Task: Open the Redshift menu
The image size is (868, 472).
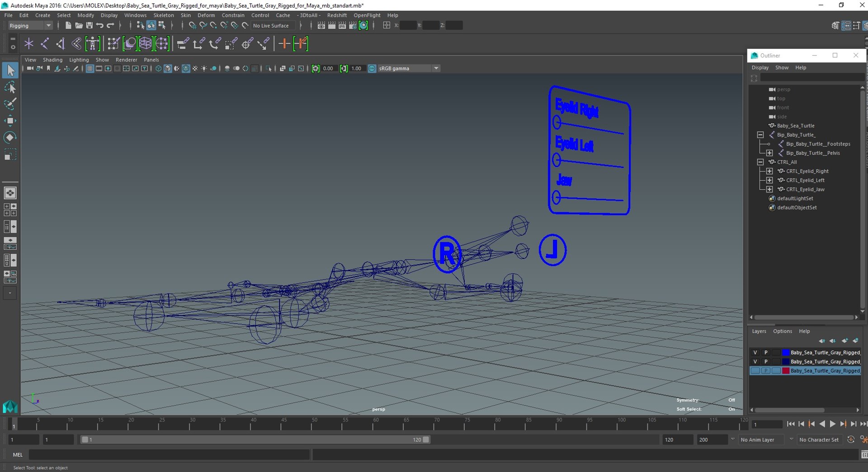Action: pos(337,15)
